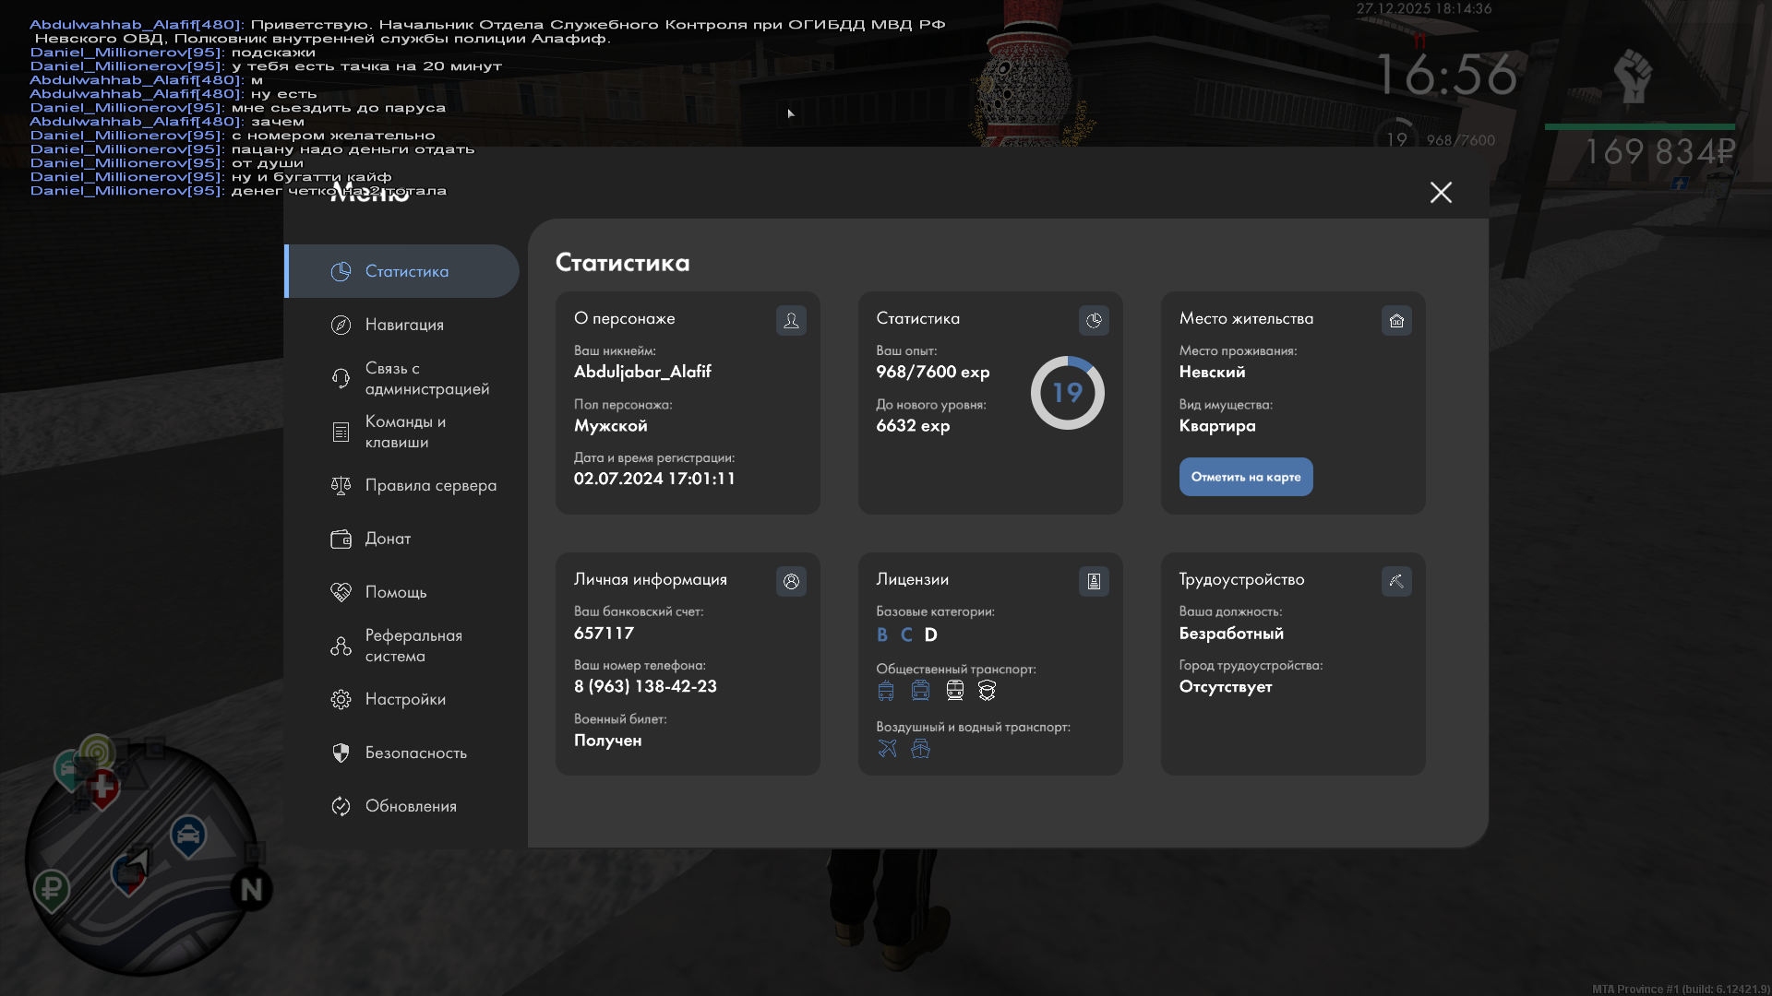This screenshot has width=1772, height=996.
Task: Open the Донат menu section
Action: click(388, 539)
